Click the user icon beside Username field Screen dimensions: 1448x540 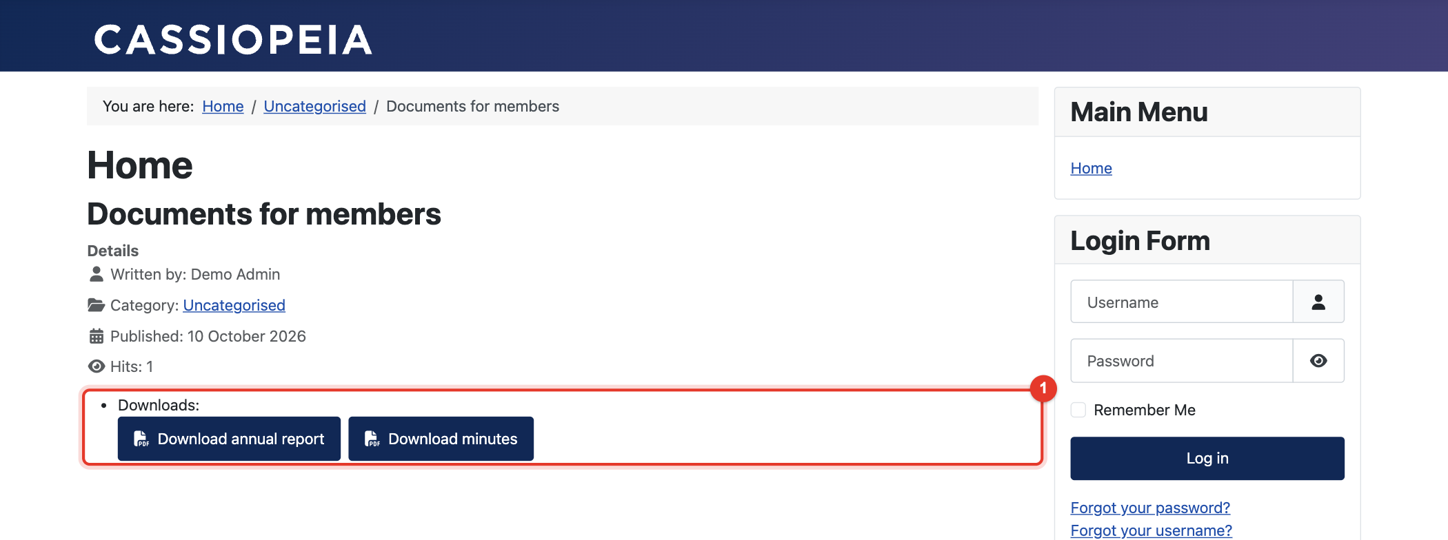1318,302
